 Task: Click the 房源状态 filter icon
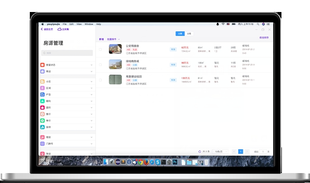(42, 65)
